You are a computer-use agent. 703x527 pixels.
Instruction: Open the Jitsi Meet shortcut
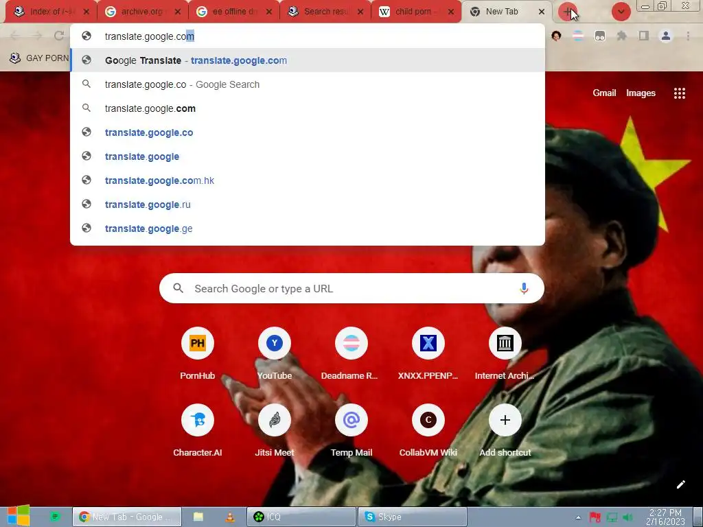pyautogui.click(x=275, y=431)
